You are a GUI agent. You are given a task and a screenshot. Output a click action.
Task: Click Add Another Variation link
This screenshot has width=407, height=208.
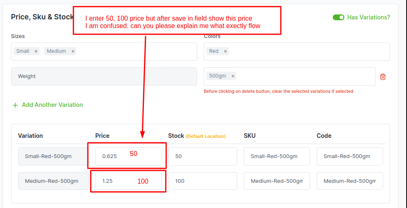tap(52, 105)
